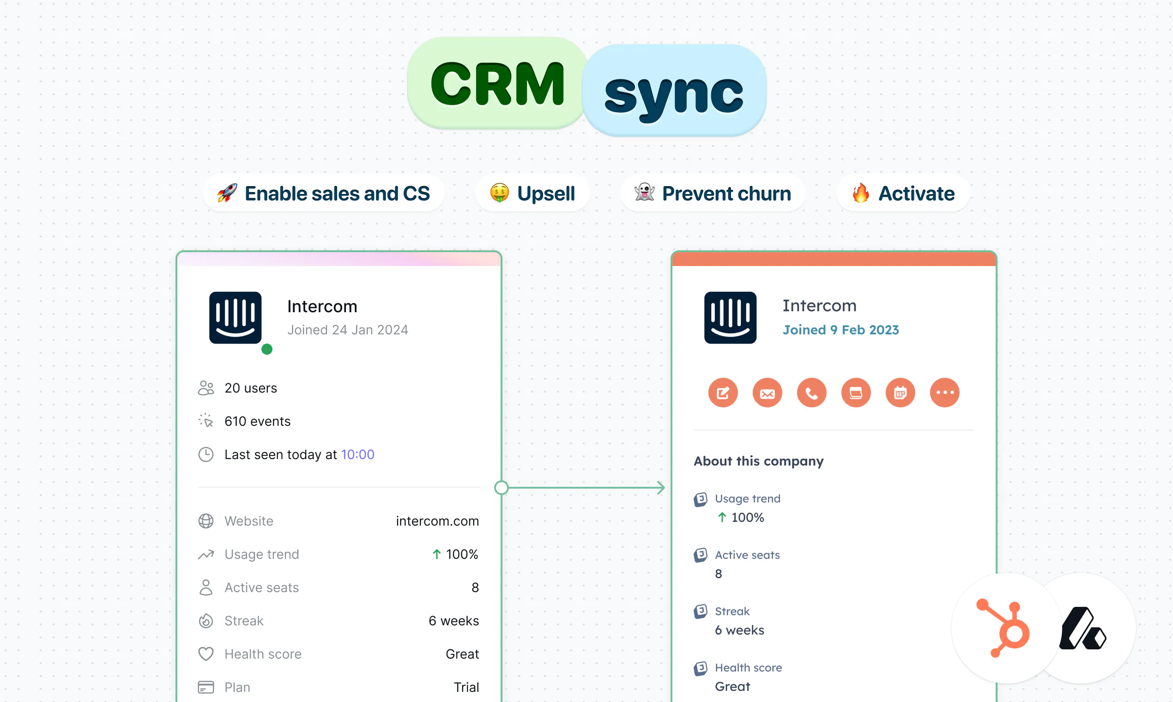The height and width of the screenshot is (702, 1173).
Task: Click the Great health value, left card
Action: (x=462, y=654)
